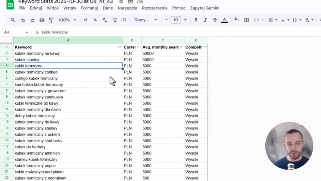Open the Formatuj menu
The width and height of the screenshot is (321, 181).
(89, 8)
